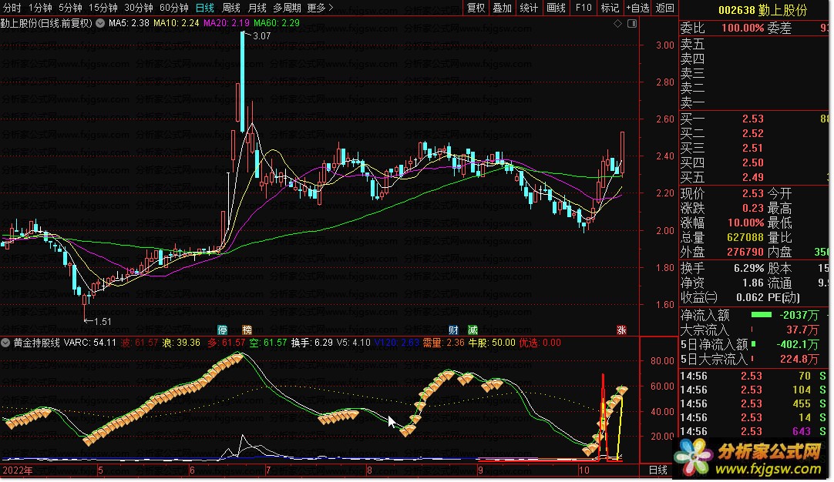Click MA5: 2.38 moving average label
Screen dimensions: 834x482
coord(129,23)
